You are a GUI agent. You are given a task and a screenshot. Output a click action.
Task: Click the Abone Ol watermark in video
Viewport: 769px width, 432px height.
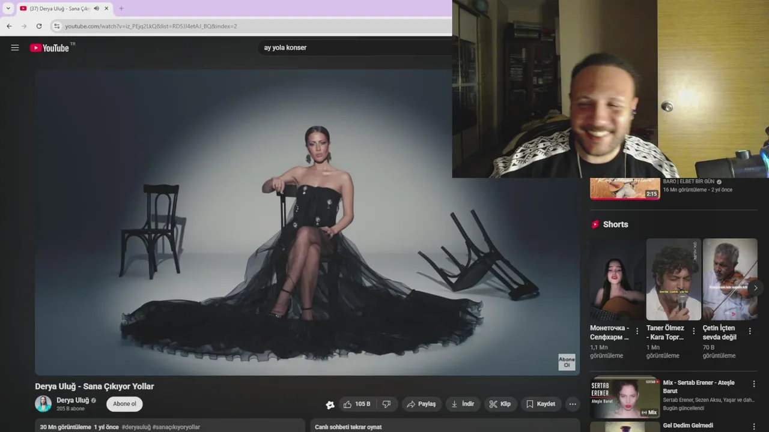[567, 362]
